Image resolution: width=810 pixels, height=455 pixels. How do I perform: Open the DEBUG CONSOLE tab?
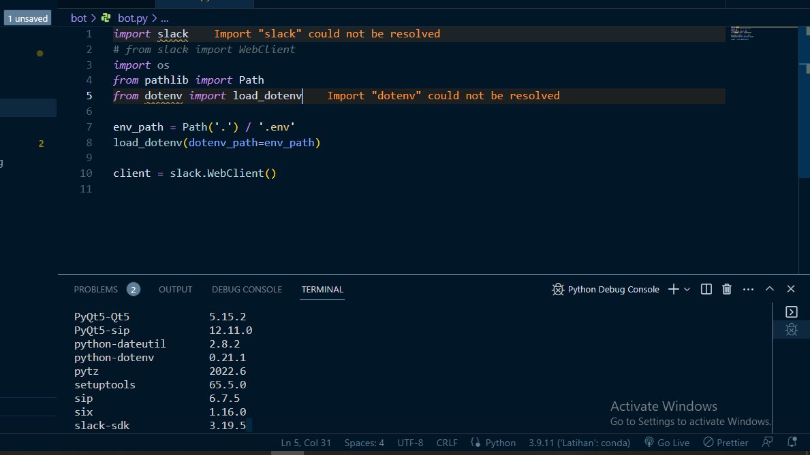pyautogui.click(x=247, y=290)
